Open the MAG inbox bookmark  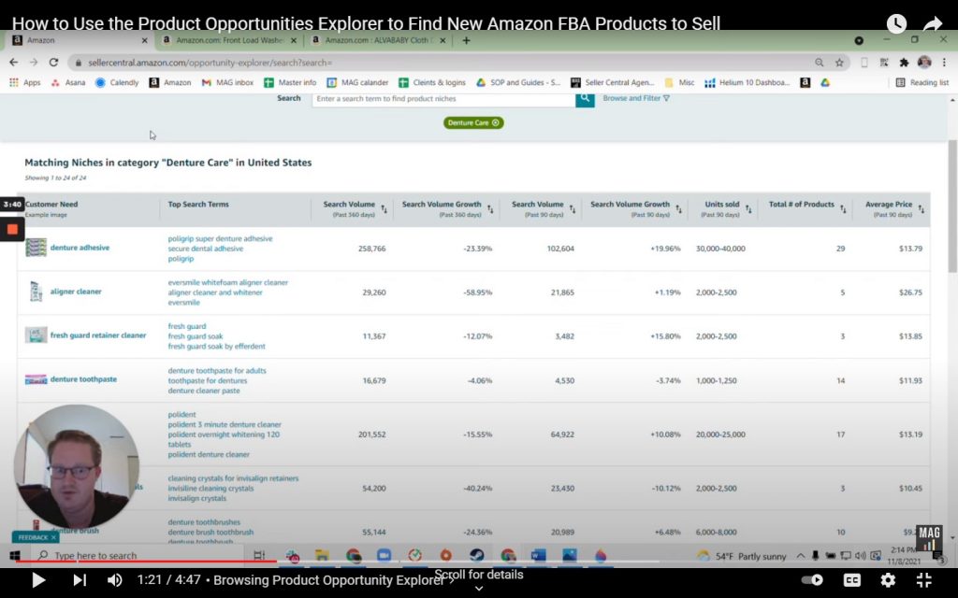227,82
